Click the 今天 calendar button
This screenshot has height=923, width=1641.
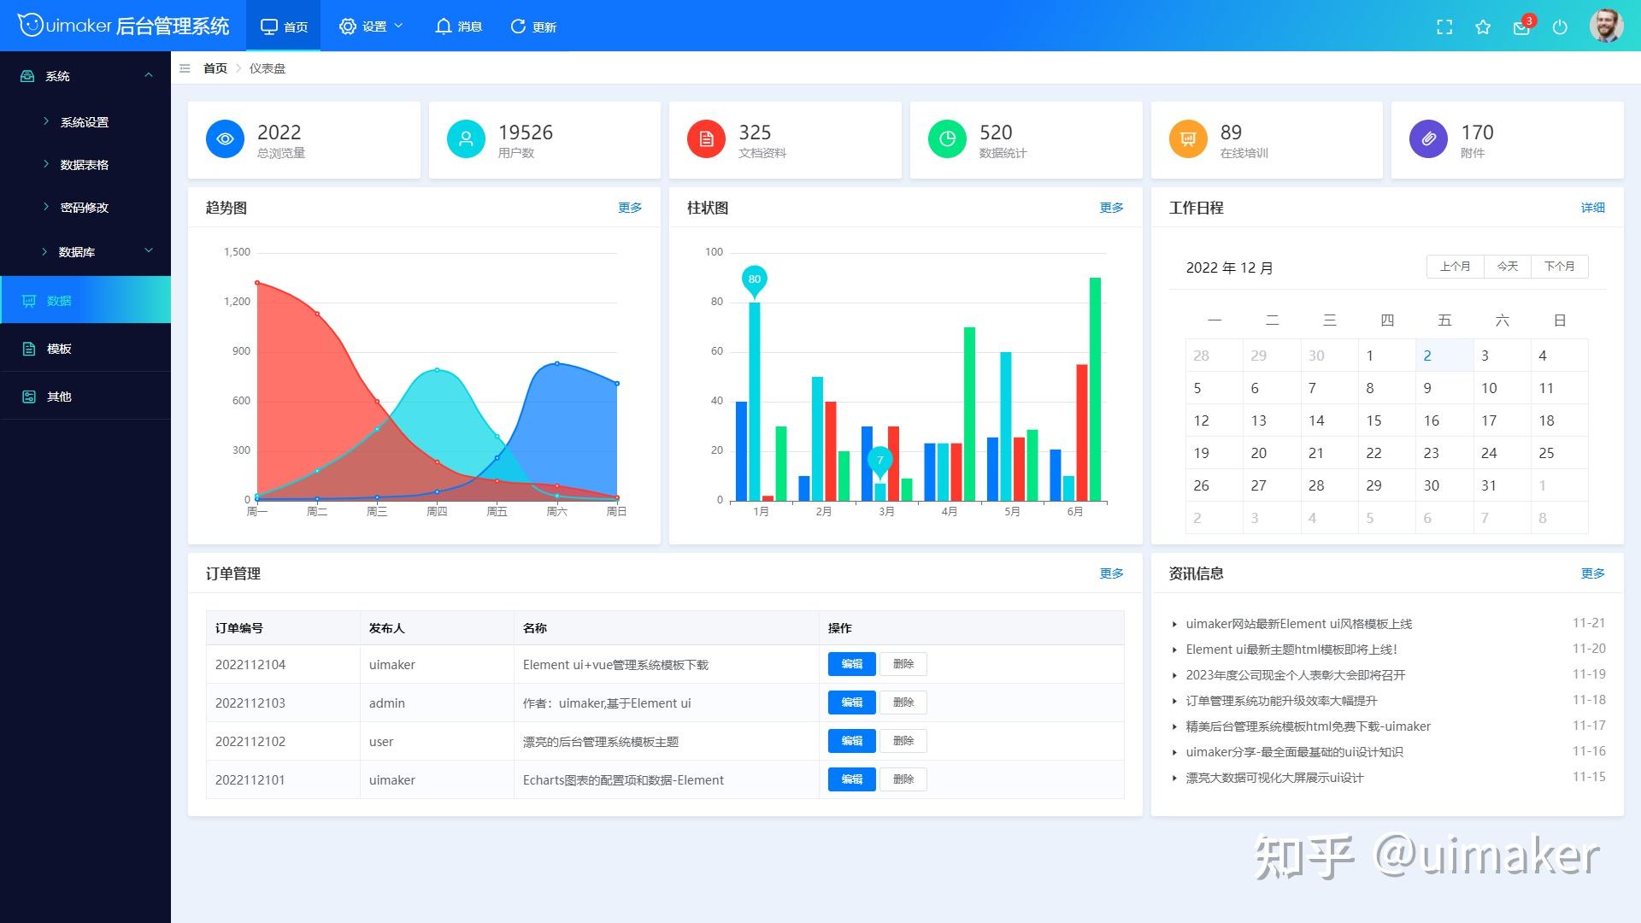1508,267
